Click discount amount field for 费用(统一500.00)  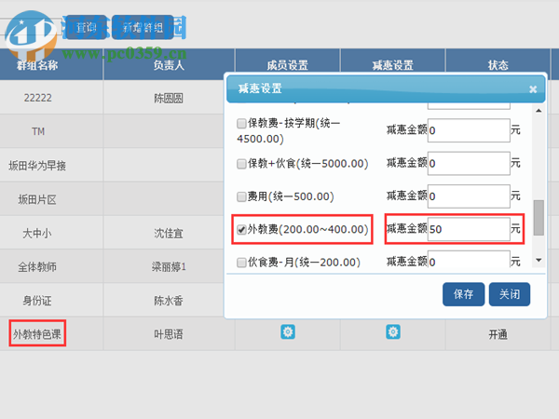click(469, 196)
